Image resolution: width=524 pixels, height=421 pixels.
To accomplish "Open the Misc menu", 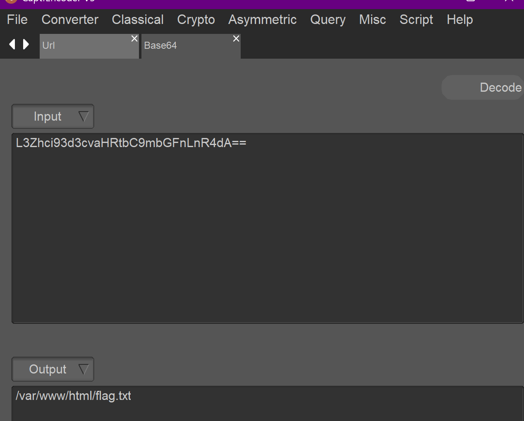I will click(372, 20).
